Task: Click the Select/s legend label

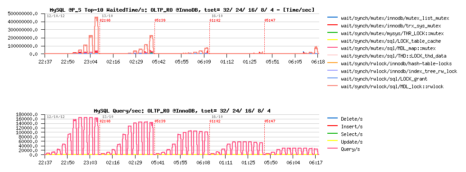Action: pyautogui.click(x=352, y=134)
